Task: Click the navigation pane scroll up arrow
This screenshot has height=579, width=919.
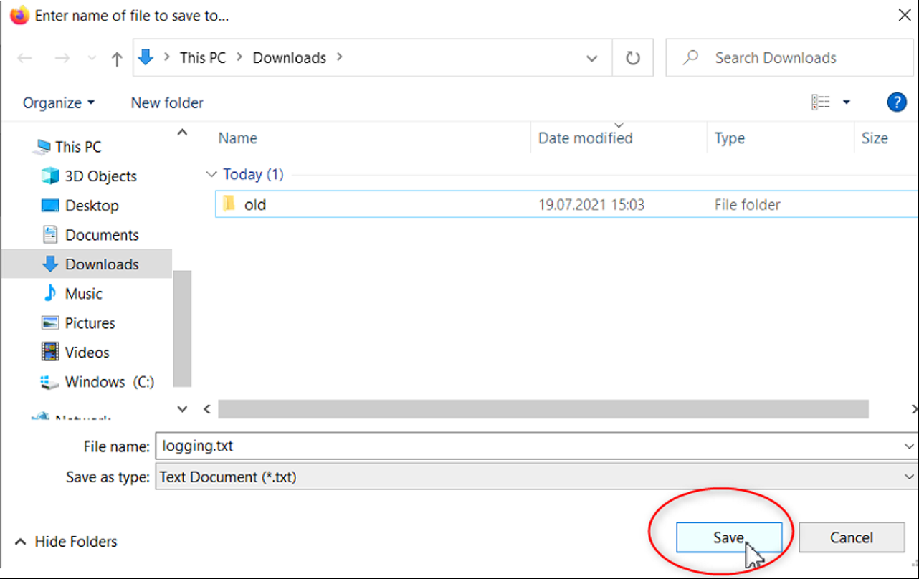Action: point(182,133)
